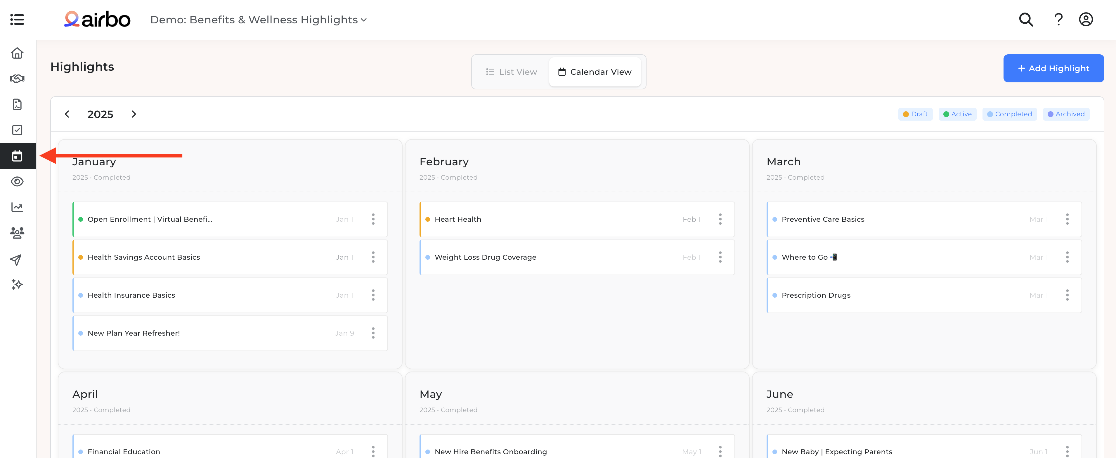
Task: Click the airbo logo
Action: coord(97,20)
